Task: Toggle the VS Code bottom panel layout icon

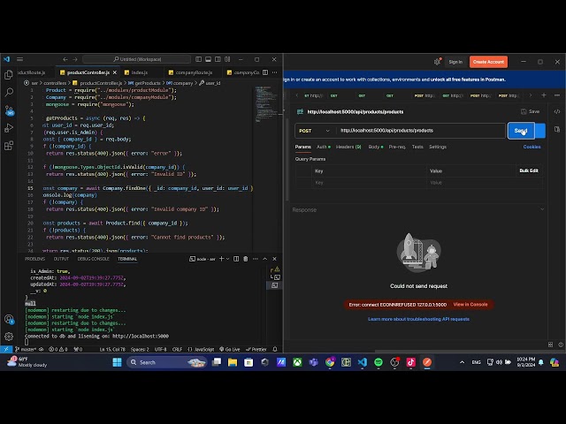Action: pos(209,59)
